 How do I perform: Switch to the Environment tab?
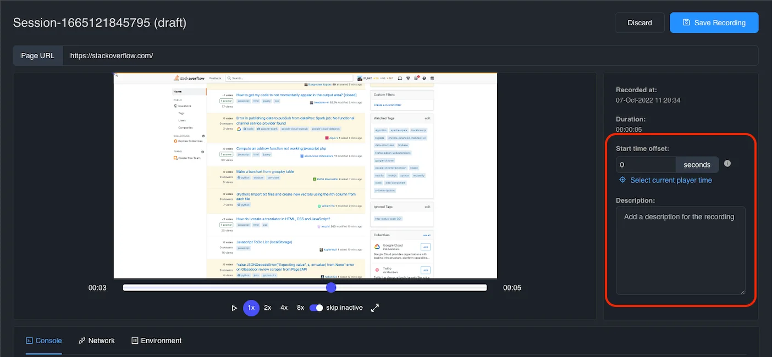156,341
